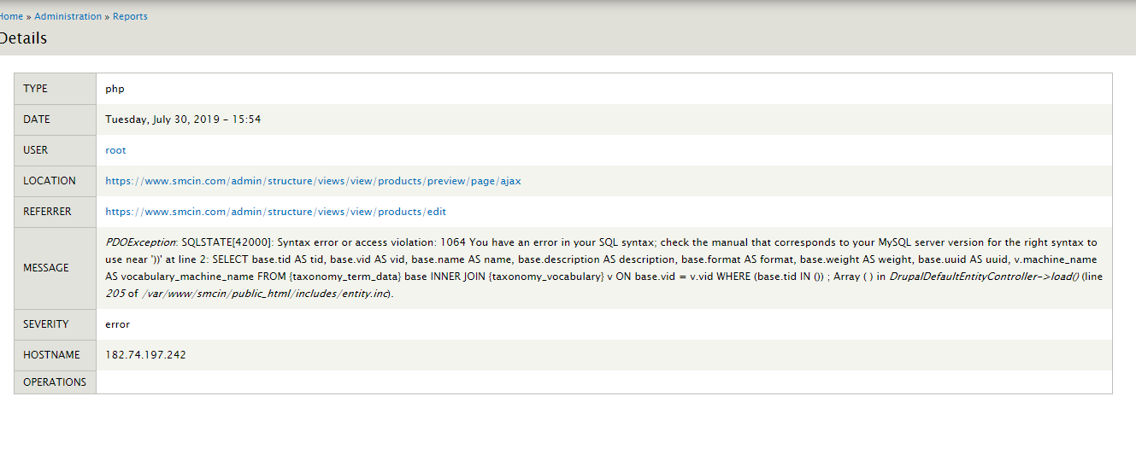Click the USER row label
The height and width of the screenshot is (472, 1136).
(35, 150)
